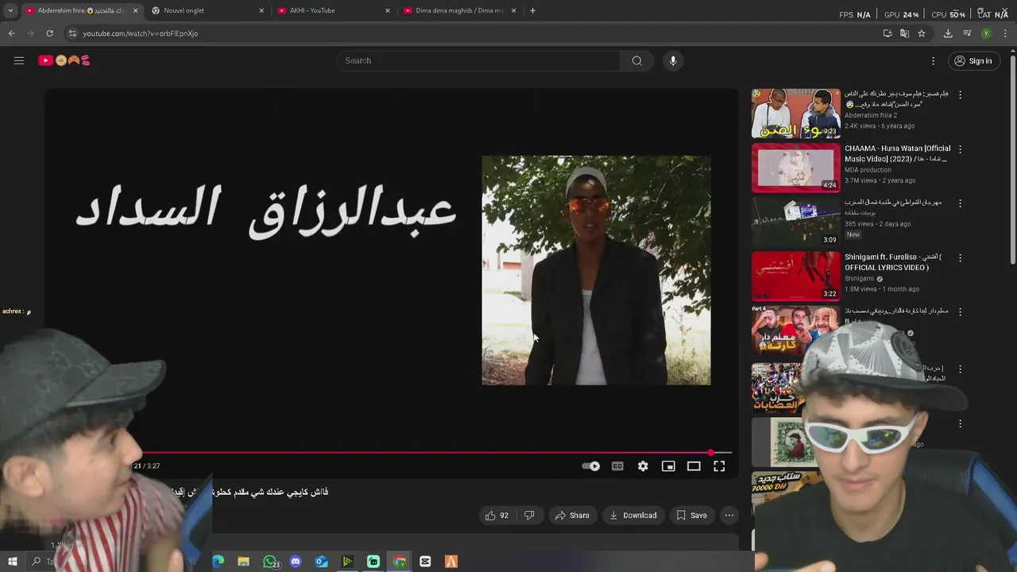Click the Chrome taskbar icon
This screenshot has height=572, width=1017.
pyautogui.click(x=400, y=562)
